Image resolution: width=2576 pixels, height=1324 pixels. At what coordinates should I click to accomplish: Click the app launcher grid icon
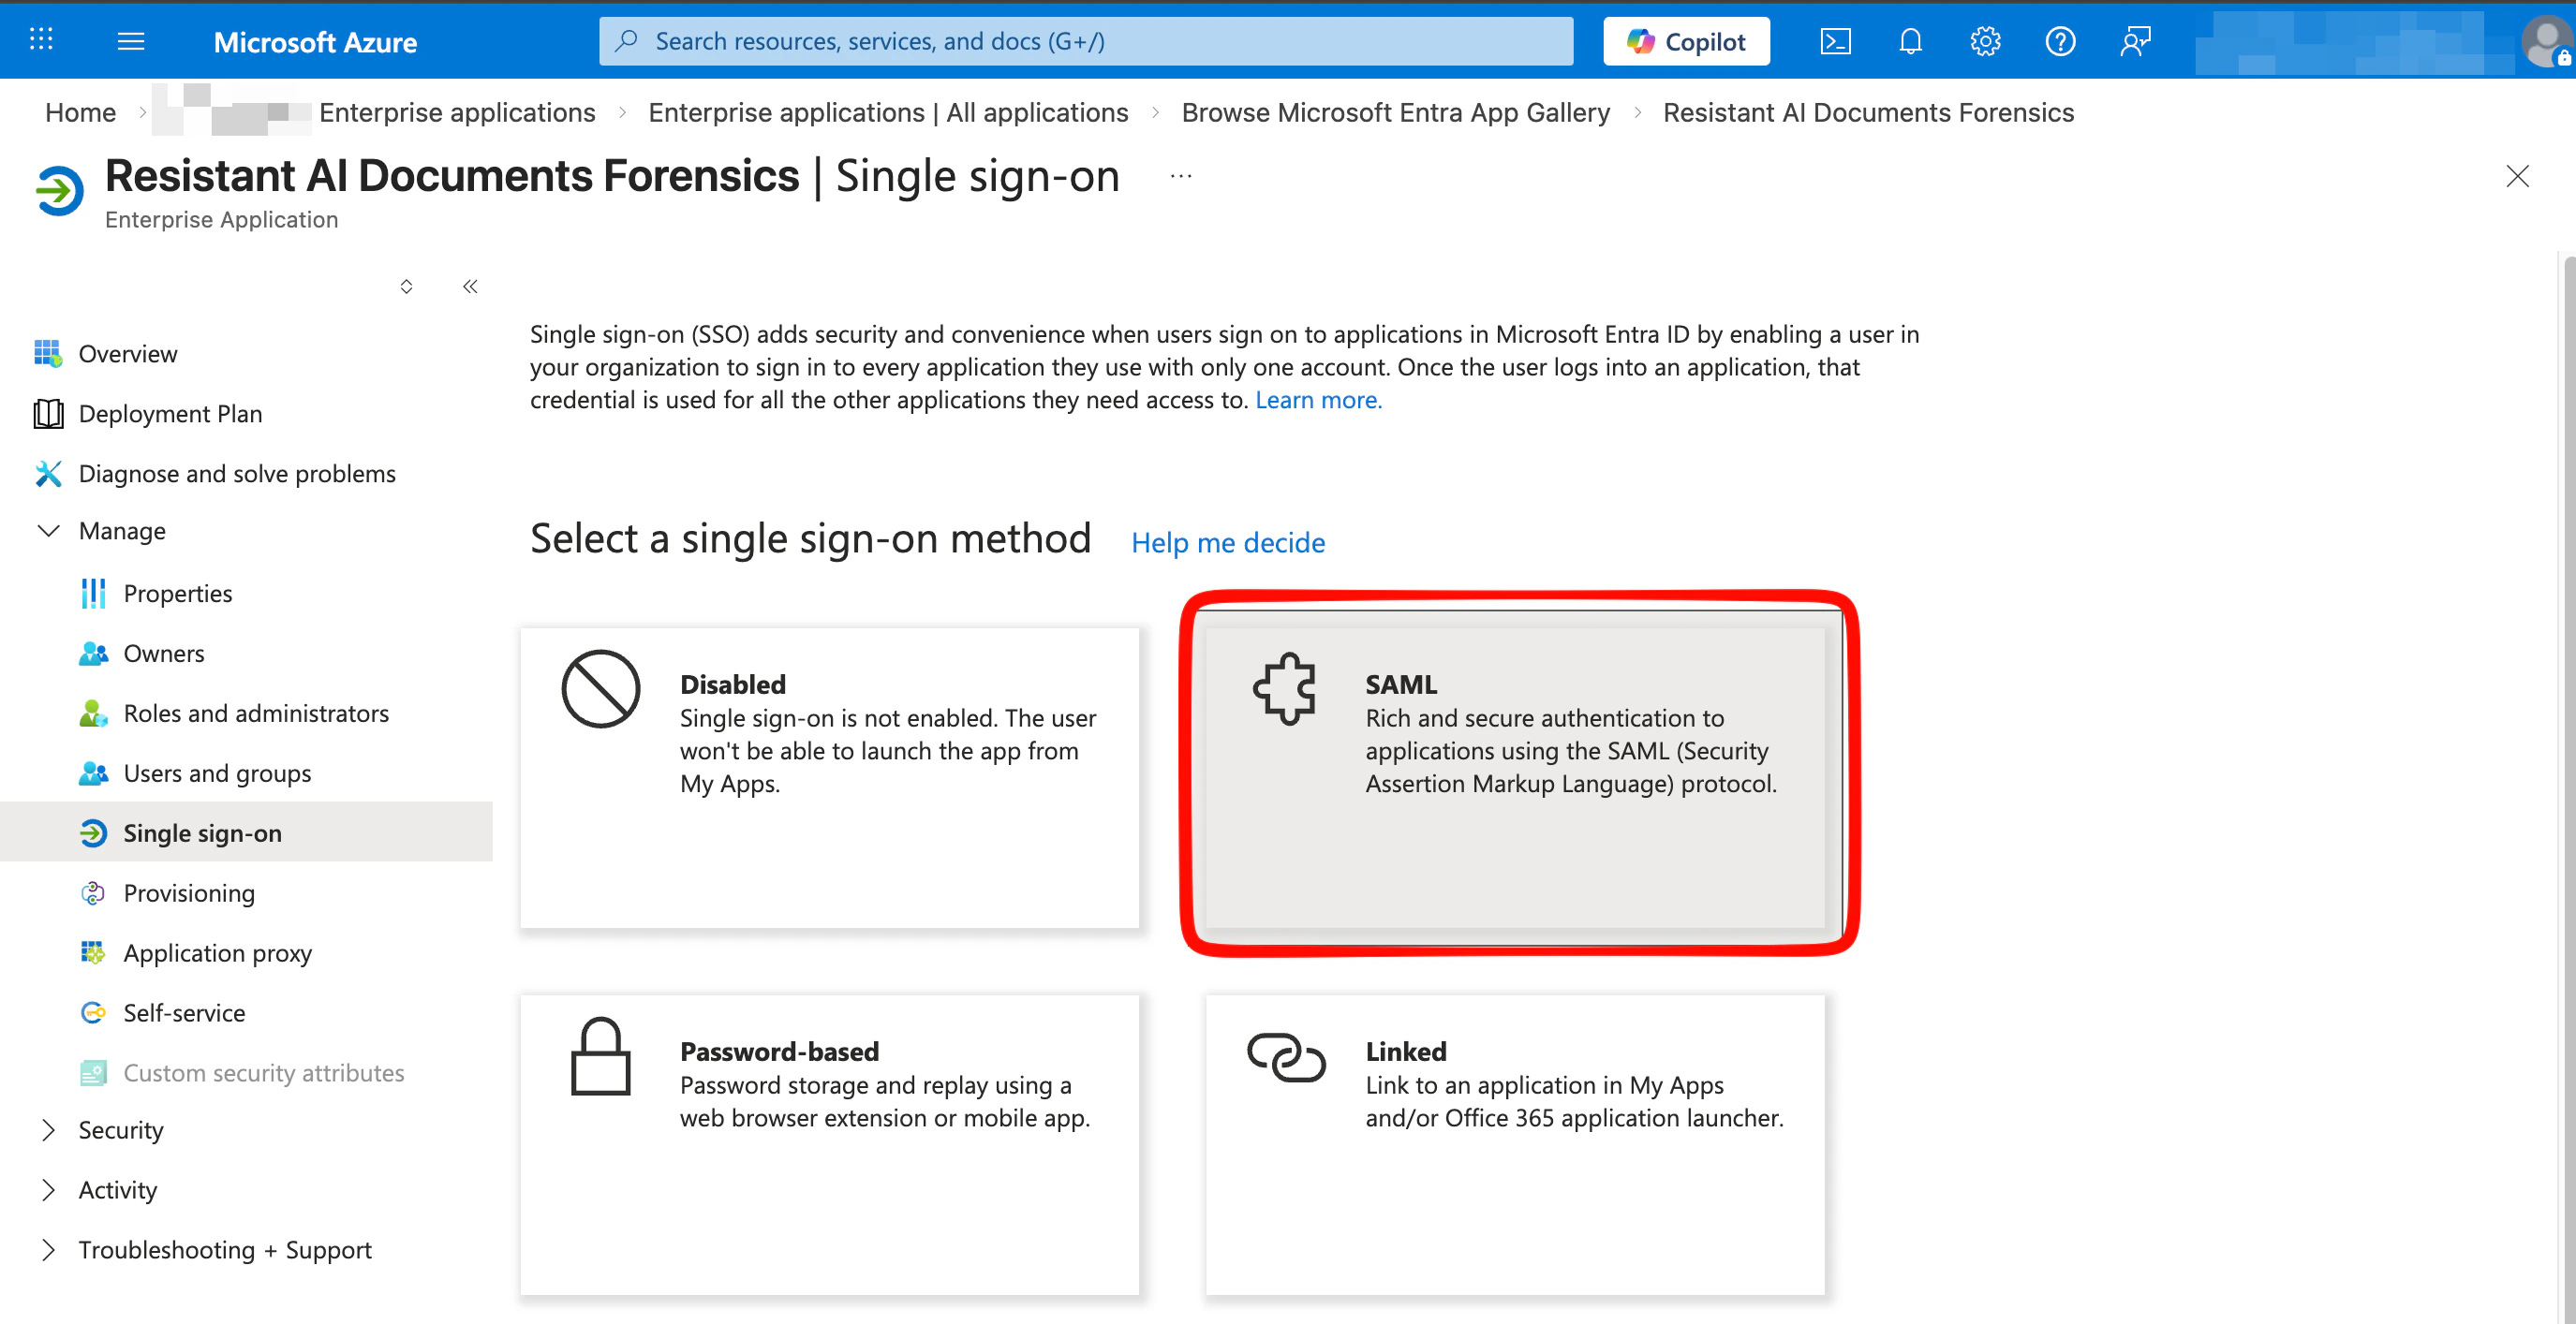click(x=41, y=40)
